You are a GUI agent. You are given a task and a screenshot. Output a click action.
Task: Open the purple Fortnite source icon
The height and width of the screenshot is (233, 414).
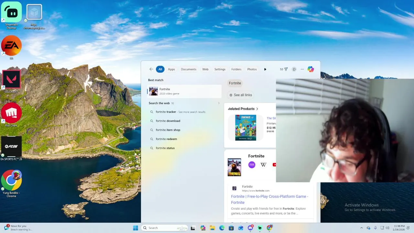(x=252, y=165)
